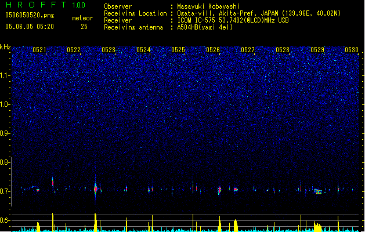Screen dimensions: 365x232
Task: Click the 0522 time marker
Action: point(74,50)
